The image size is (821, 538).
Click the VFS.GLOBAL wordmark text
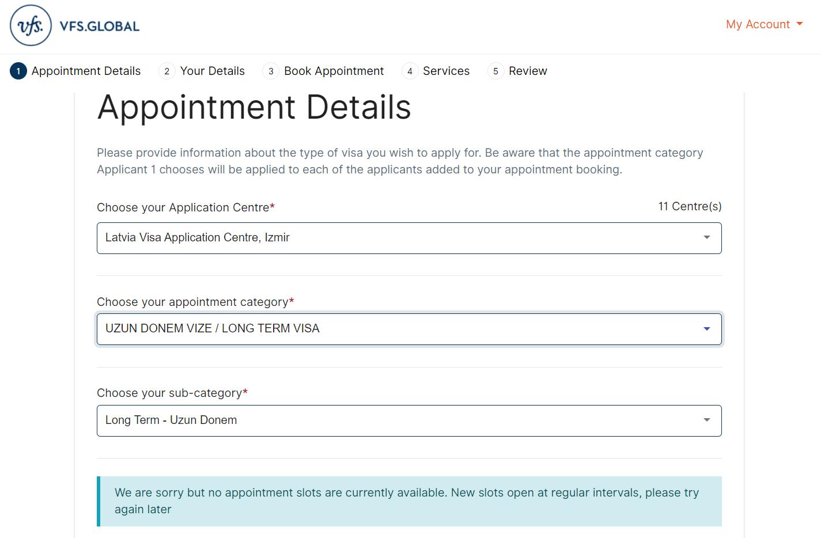(x=100, y=26)
